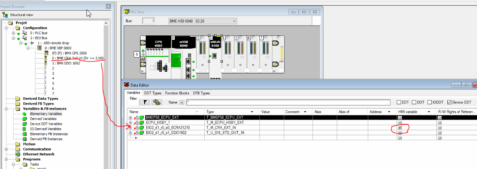Expand the EIO2_d1_r0_s1_DDO1602 variable row
The image size is (477, 169).
pos(130,133)
